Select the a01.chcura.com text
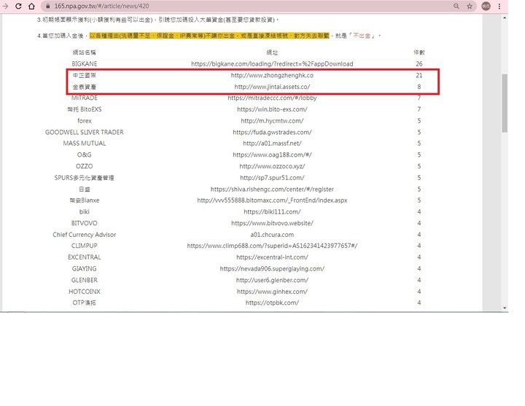Image resolution: width=525 pixels, height=406 pixels. tap(272, 235)
